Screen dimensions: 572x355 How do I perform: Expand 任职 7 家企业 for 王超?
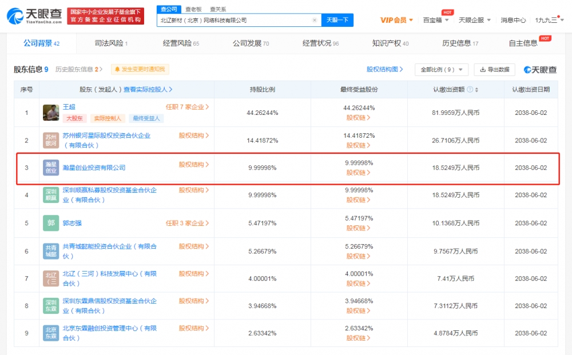pos(187,107)
